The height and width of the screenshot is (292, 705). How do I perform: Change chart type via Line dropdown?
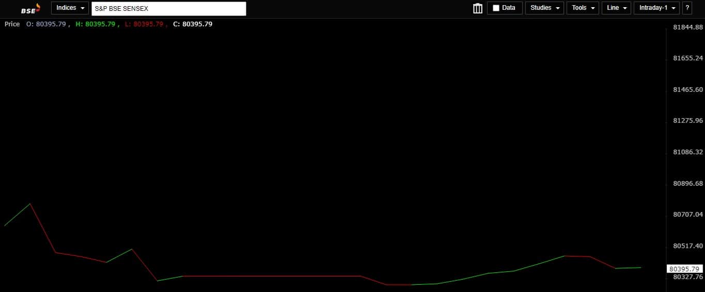click(x=616, y=8)
